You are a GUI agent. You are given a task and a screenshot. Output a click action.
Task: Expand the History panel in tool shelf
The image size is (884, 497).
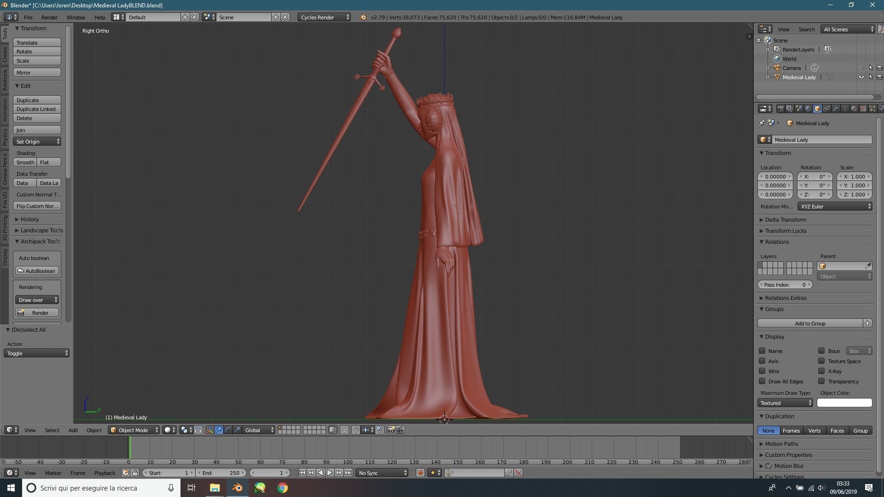tap(29, 219)
